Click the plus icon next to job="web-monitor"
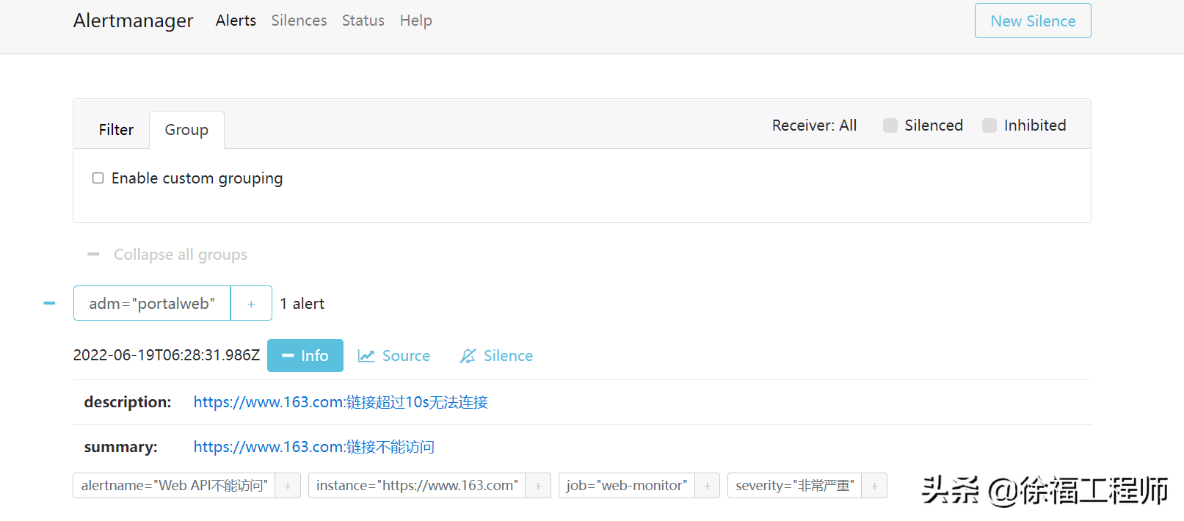The image size is (1184, 521). (707, 486)
